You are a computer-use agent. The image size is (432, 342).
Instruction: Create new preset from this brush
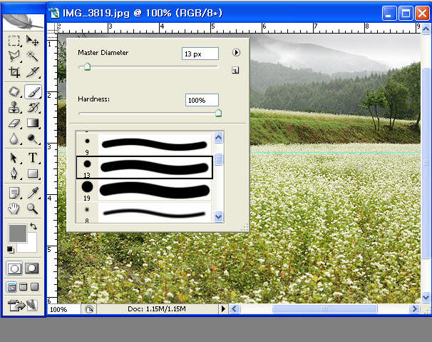coord(235,71)
